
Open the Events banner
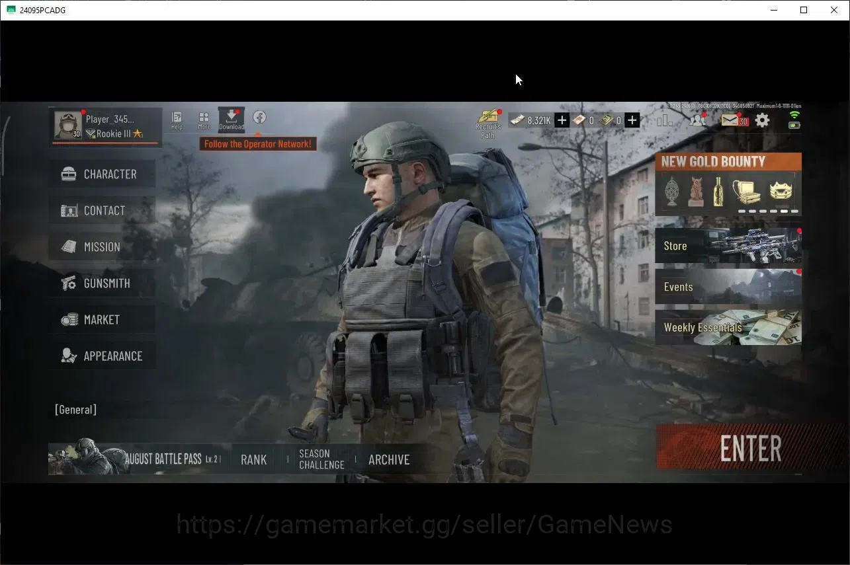(x=728, y=287)
